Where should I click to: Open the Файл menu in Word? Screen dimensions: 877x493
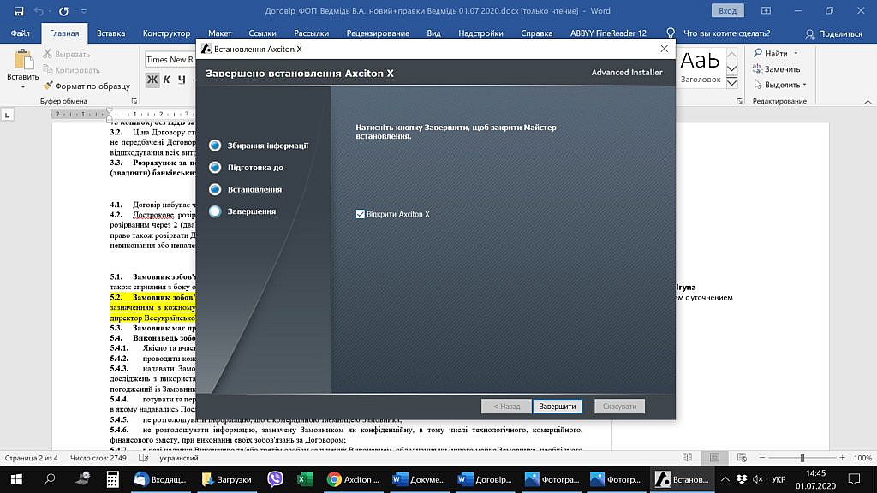click(21, 33)
